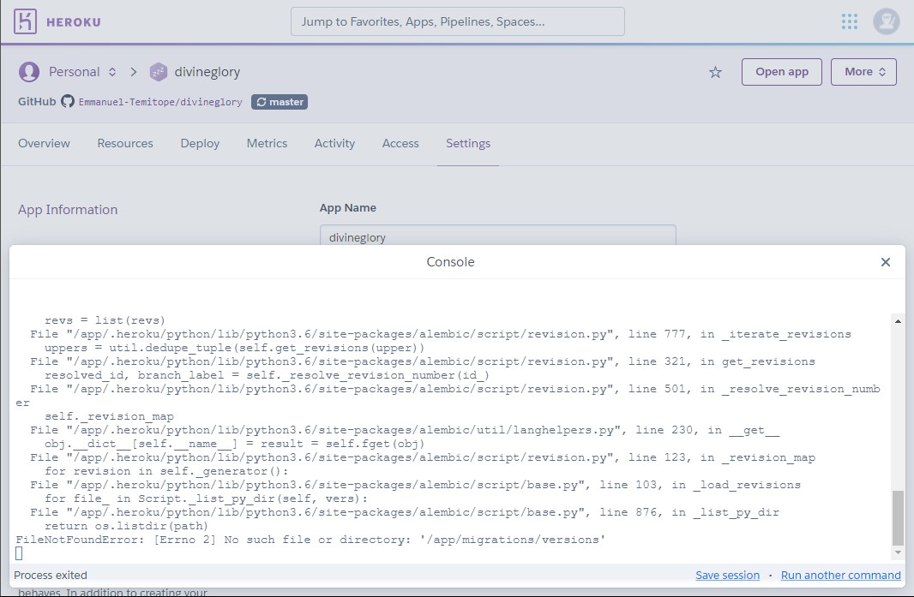Click the user avatar in the top-right
The image size is (914, 597).
(x=886, y=21)
